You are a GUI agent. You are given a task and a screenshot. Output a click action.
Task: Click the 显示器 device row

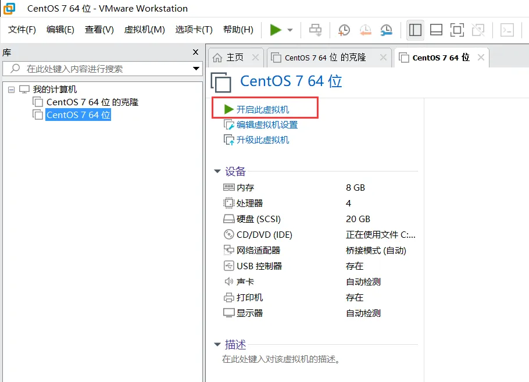[320, 313]
